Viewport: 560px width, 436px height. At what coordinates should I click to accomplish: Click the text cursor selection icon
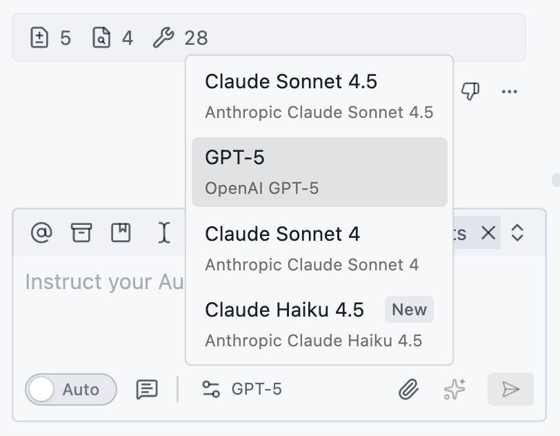(164, 232)
